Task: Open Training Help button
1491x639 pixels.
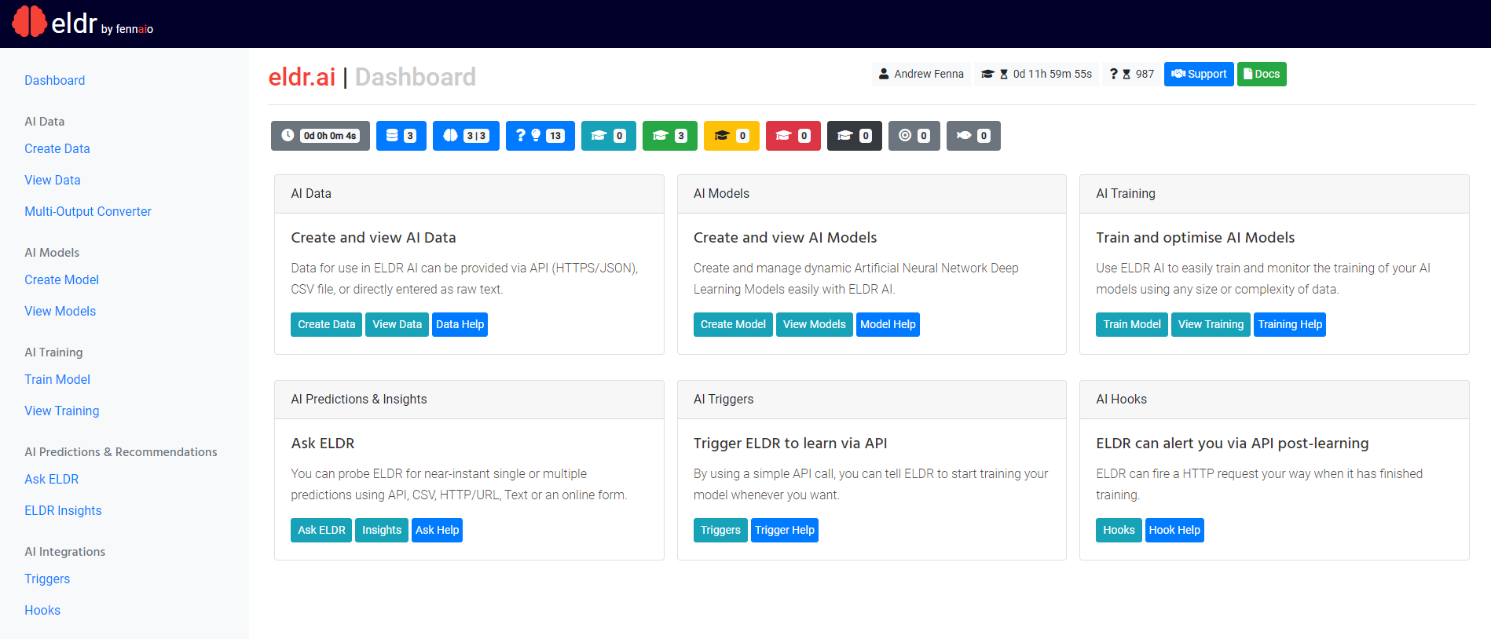Action: pyautogui.click(x=1290, y=324)
